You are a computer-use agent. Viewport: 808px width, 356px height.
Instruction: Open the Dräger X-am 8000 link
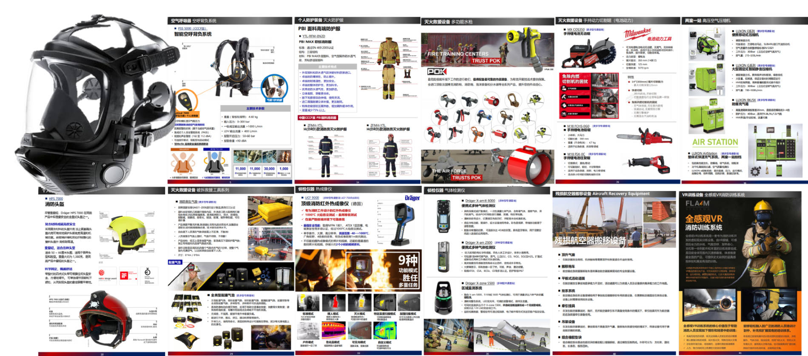pyautogui.click(x=480, y=201)
